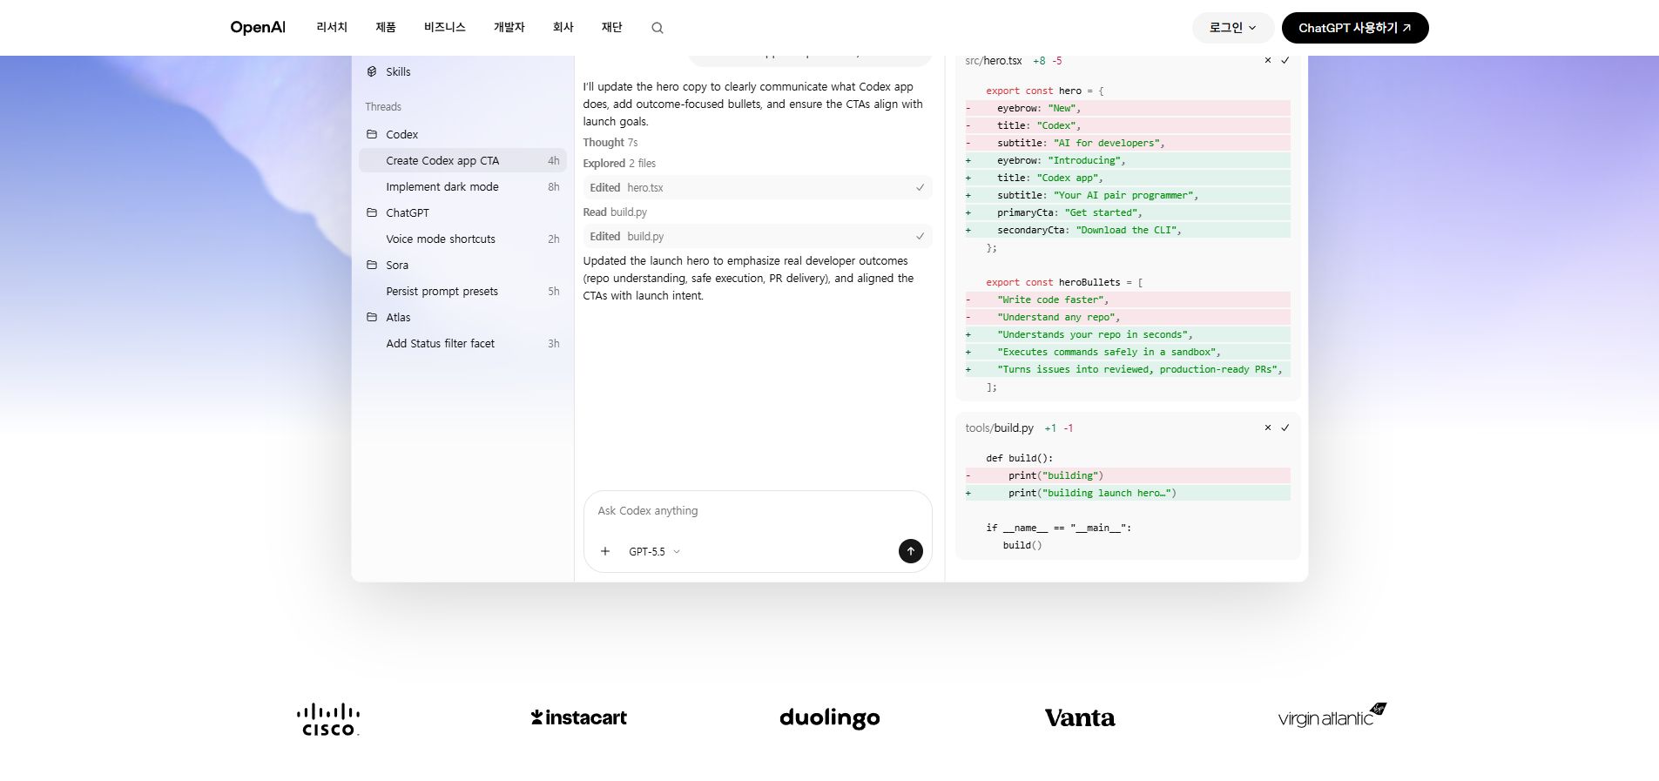Expand the Thought 7s step

610,142
